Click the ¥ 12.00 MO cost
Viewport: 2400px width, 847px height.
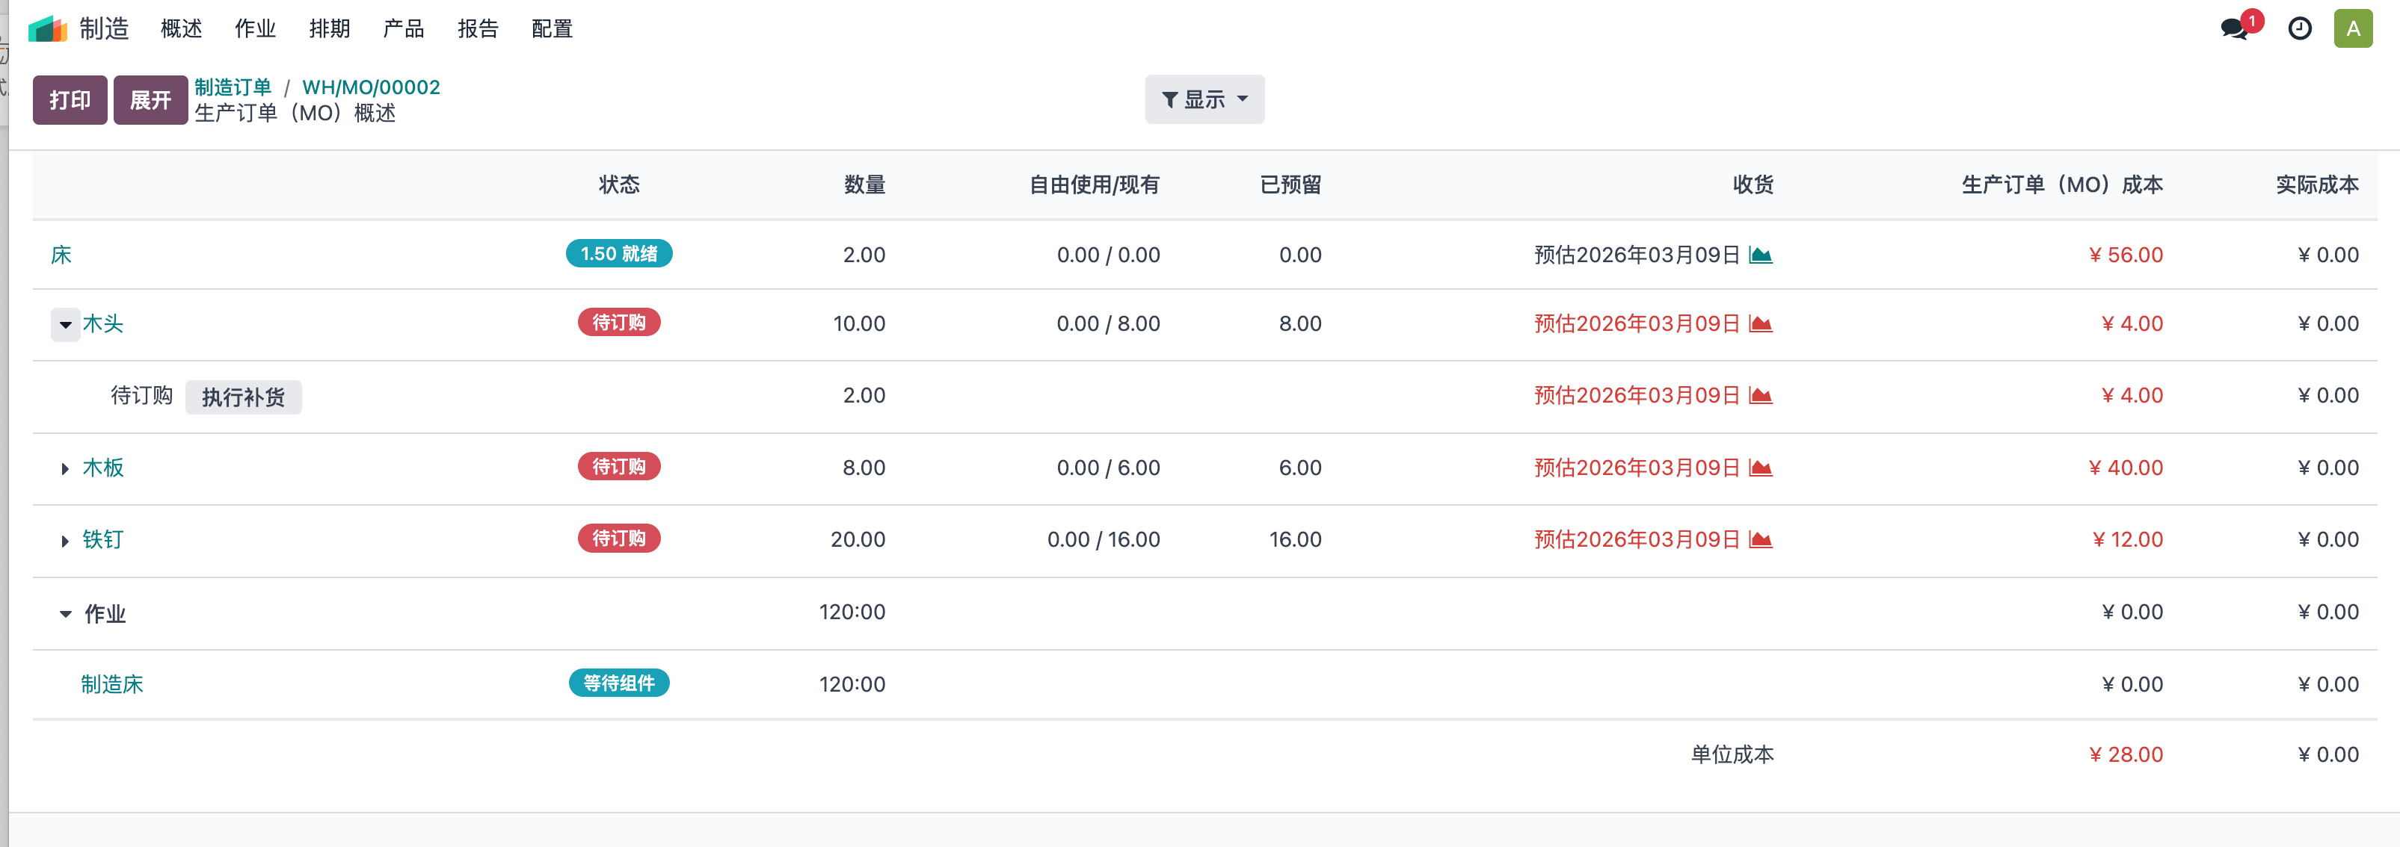(2127, 539)
